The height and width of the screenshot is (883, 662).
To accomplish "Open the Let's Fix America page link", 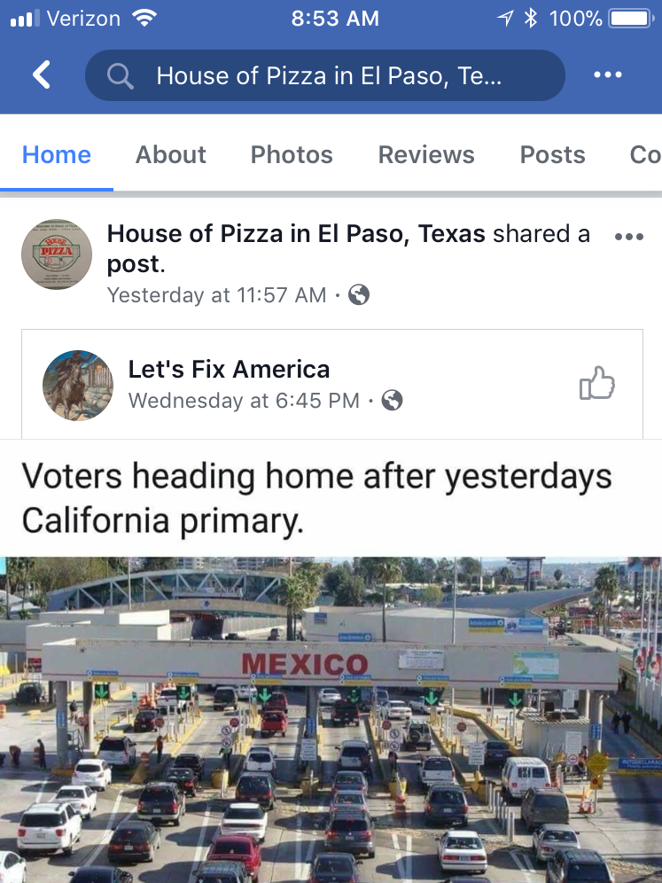I will [x=229, y=369].
